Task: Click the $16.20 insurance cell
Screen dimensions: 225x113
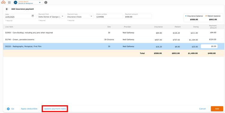Action: (159, 47)
